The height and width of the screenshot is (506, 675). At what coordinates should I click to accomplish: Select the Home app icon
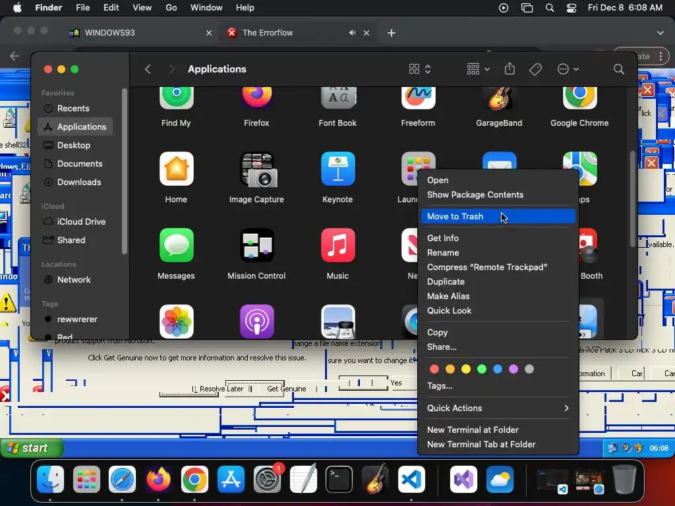[176, 169]
